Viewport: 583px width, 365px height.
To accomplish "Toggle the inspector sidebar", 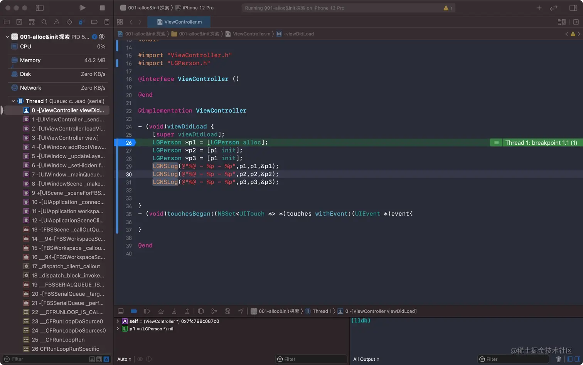I will [573, 8].
